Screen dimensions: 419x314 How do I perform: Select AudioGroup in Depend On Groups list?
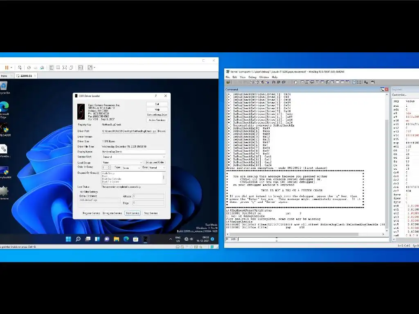pyautogui.click(x=108, y=173)
